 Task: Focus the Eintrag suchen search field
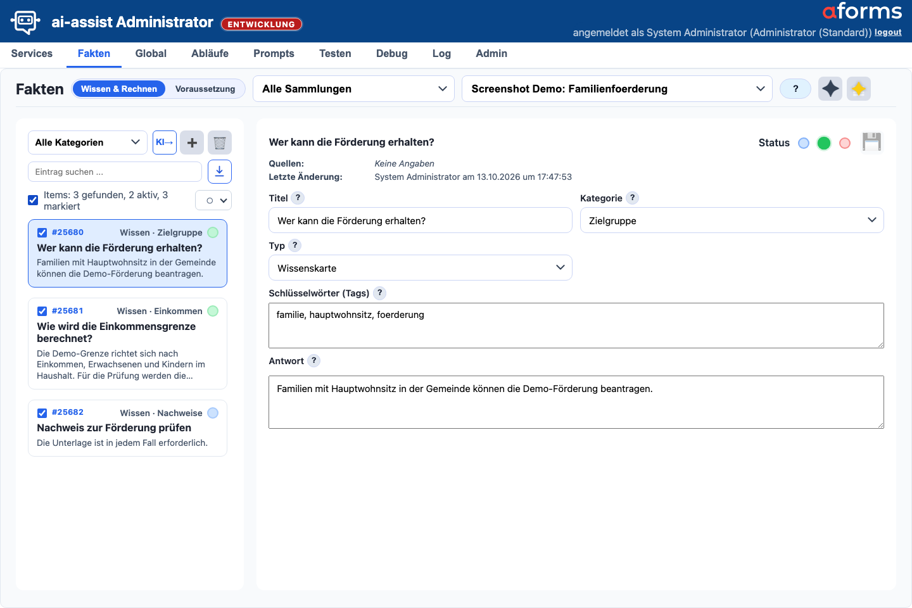click(x=115, y=172)
